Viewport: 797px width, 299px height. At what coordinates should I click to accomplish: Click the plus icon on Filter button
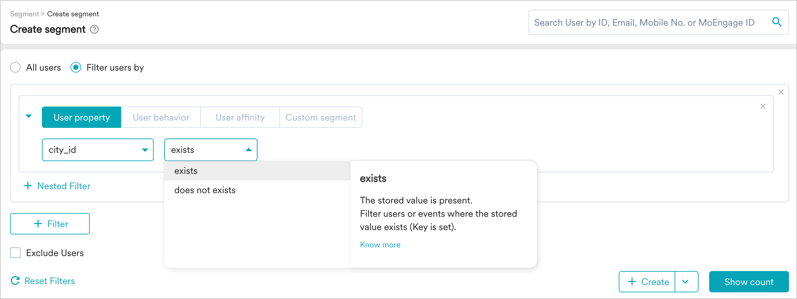(38, 224)
